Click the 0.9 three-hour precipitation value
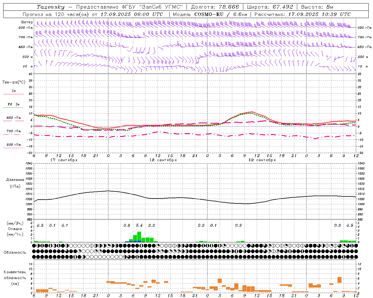The height and width of the screenshot is (298, 373). [350, 225]
